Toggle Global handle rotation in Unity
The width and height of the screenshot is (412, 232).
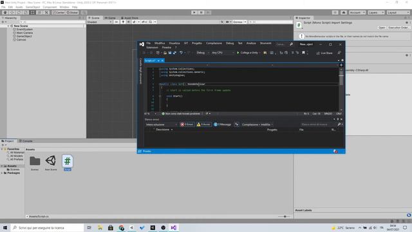point(72,12)
